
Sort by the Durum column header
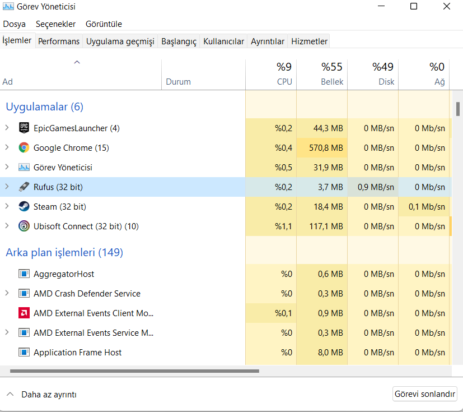click(203, 75)
